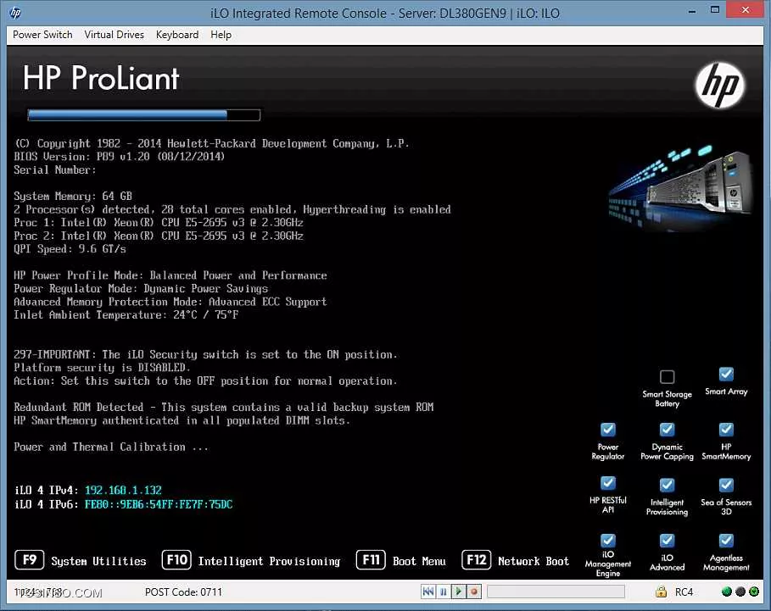Click the Sea of Sensors 3D checkbox
This screenshot has height=611, width=771.
click(726, 486)
